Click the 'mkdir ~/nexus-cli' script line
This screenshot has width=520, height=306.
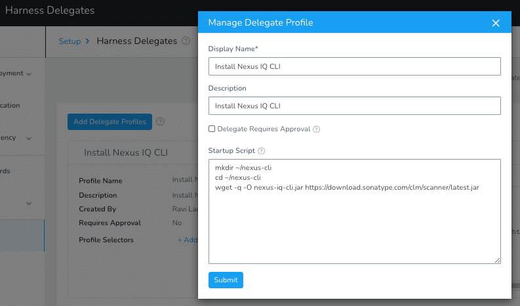click(243, 168)
